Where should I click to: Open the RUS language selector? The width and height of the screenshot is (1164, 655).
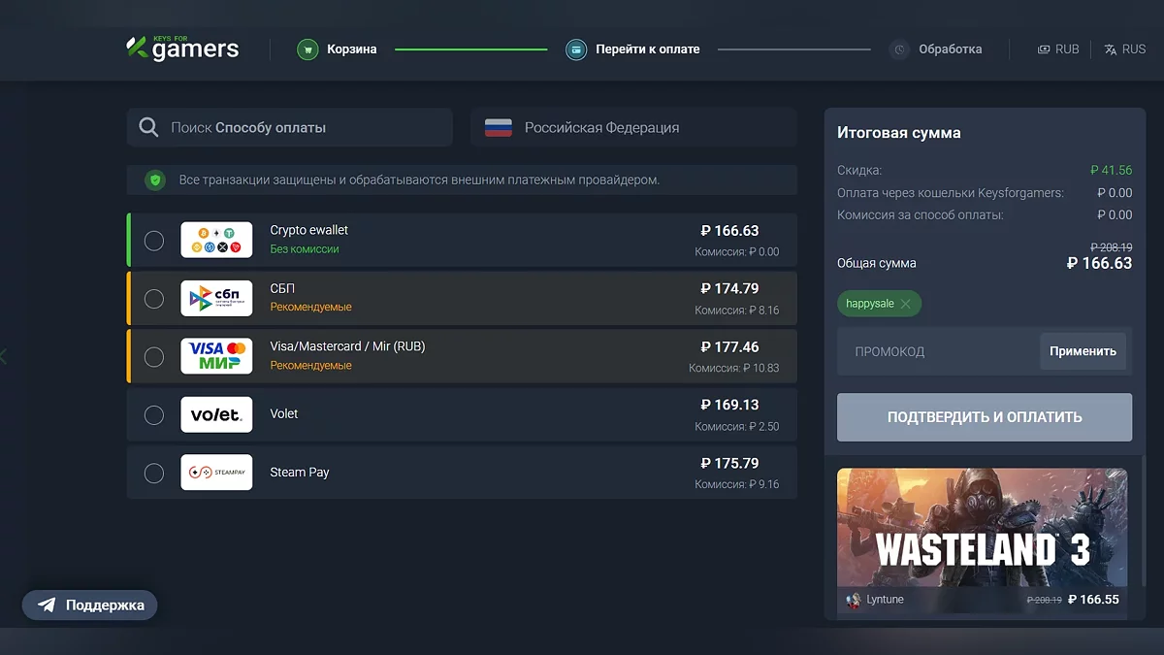[1124, 49]
